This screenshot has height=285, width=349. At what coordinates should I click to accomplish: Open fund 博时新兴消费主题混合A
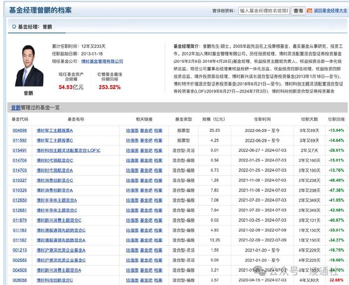click(x=59, y=271)
